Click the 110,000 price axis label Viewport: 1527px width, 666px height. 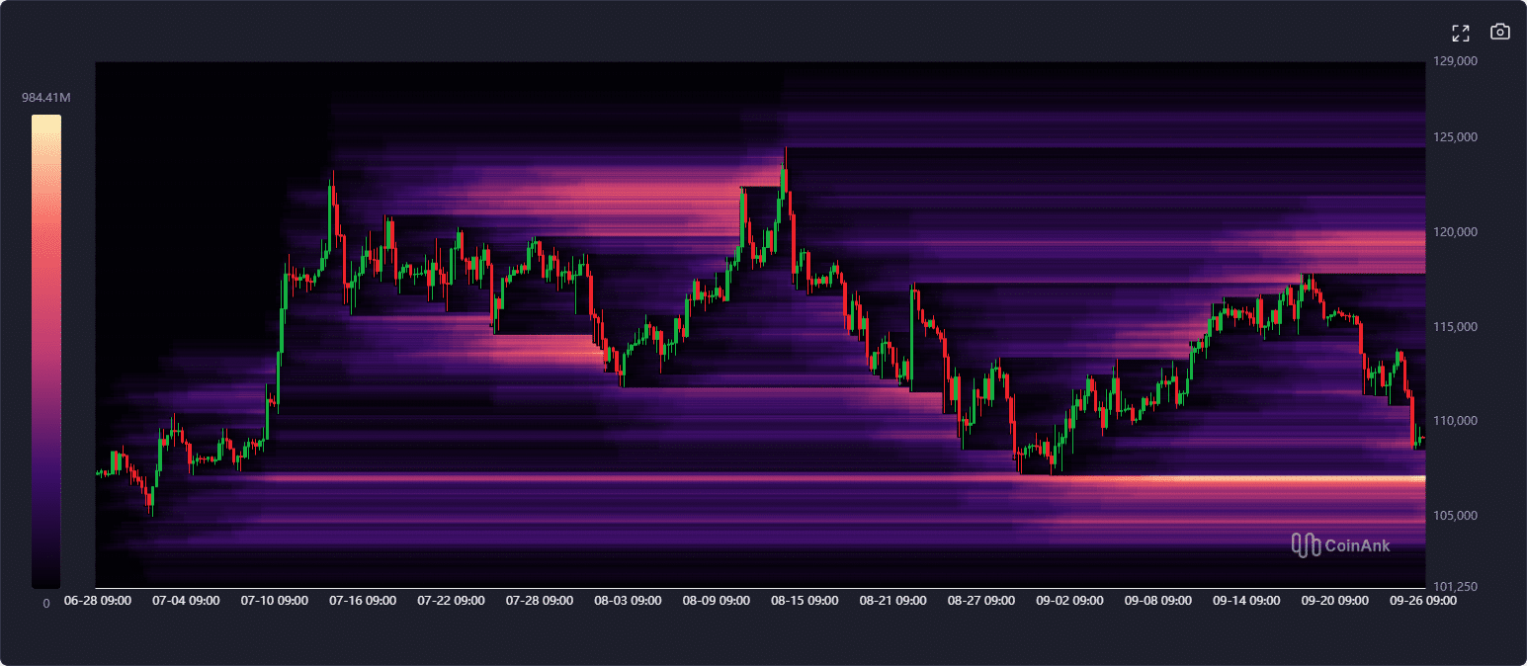click(x=1455, y=421)
